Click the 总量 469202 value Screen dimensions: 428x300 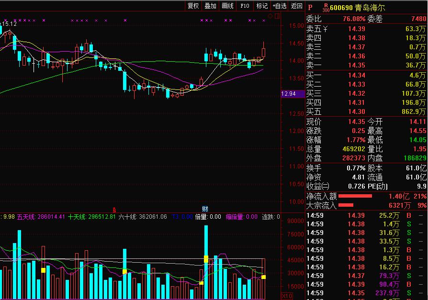click(x=354, y=149)
